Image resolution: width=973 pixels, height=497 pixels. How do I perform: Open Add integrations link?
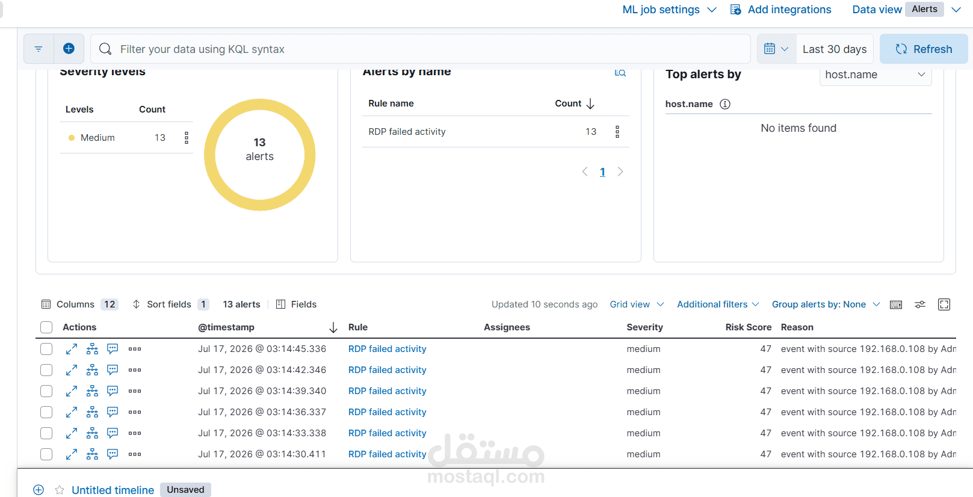[x=780, y=10]
